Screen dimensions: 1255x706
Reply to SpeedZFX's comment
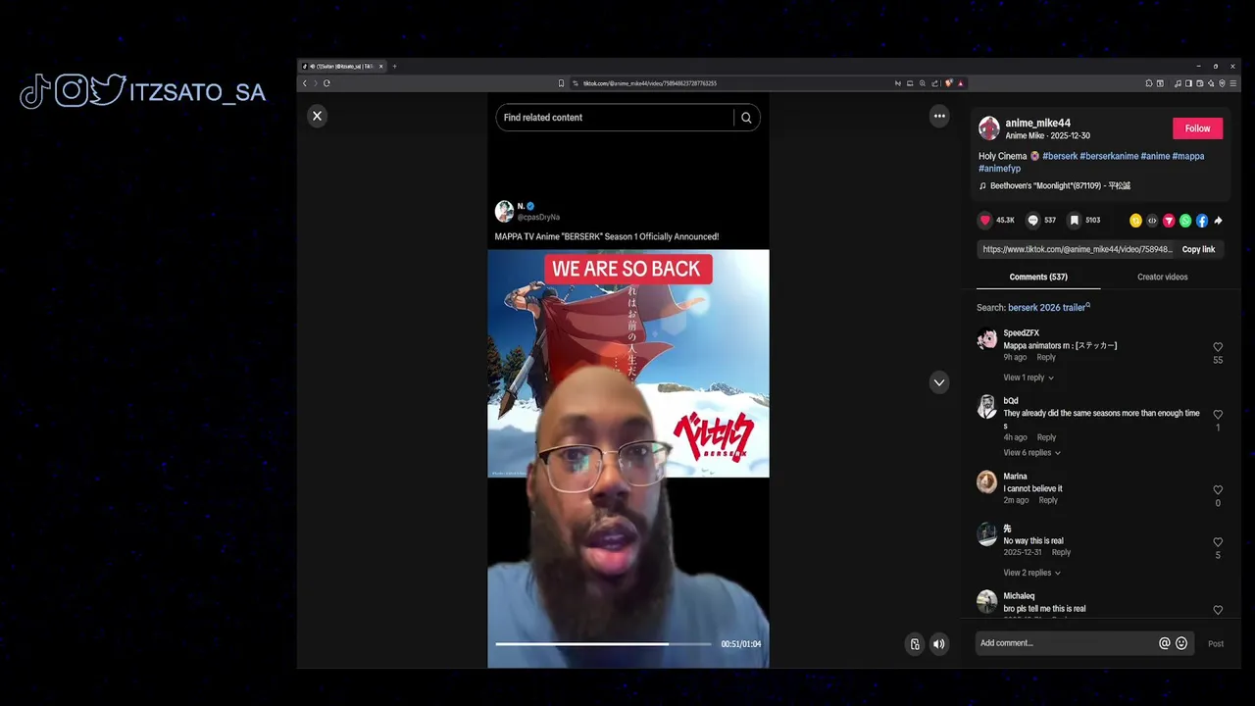pos(1046,358)
